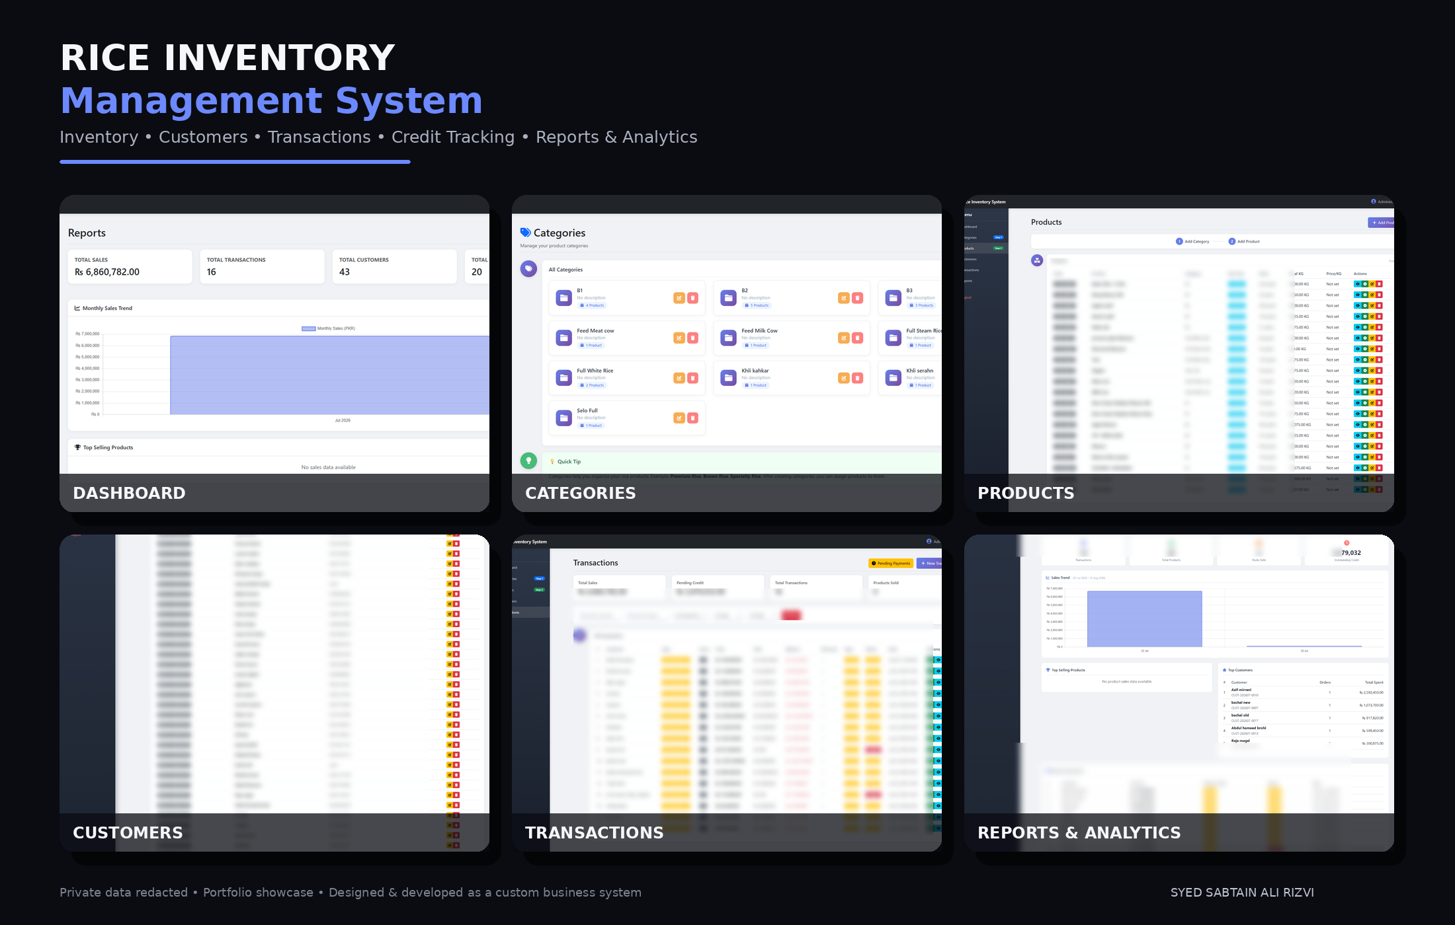Delete the Khli kahkar category
This screenshot has width=1455, height=925.
[857, 378]
